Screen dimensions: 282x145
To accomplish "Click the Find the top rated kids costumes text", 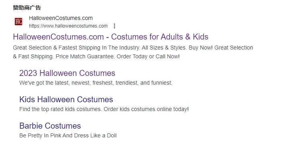I will coord(61,109).
